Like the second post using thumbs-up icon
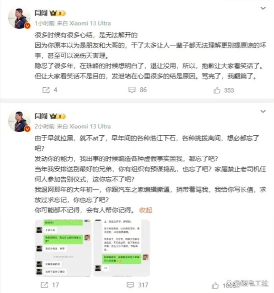274x293 pixels. [x=215, y=285]
